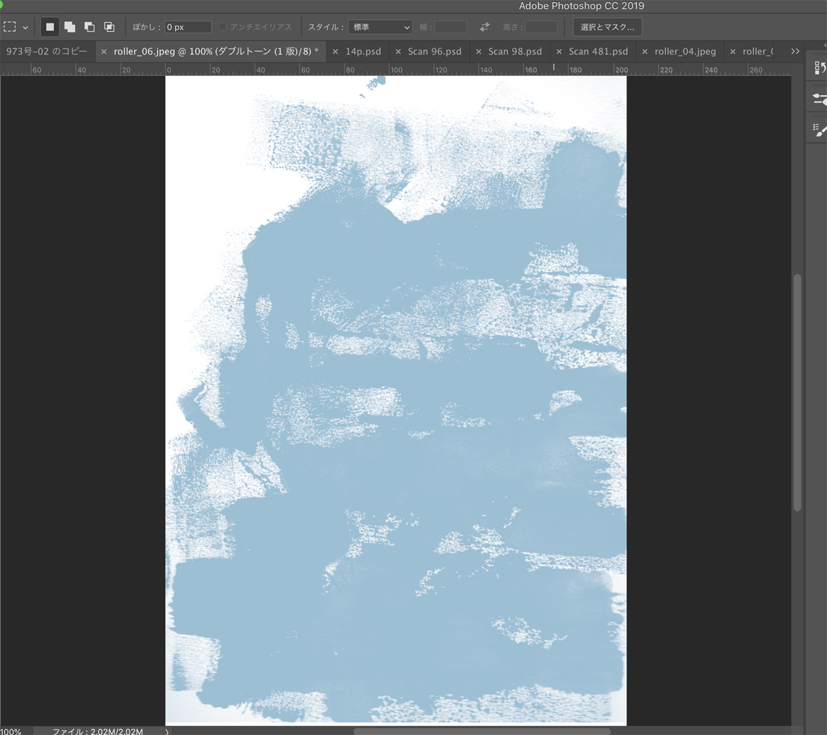Open the Brushes panel icon
This screenshot has height=735, width=827.
(819, 130)
